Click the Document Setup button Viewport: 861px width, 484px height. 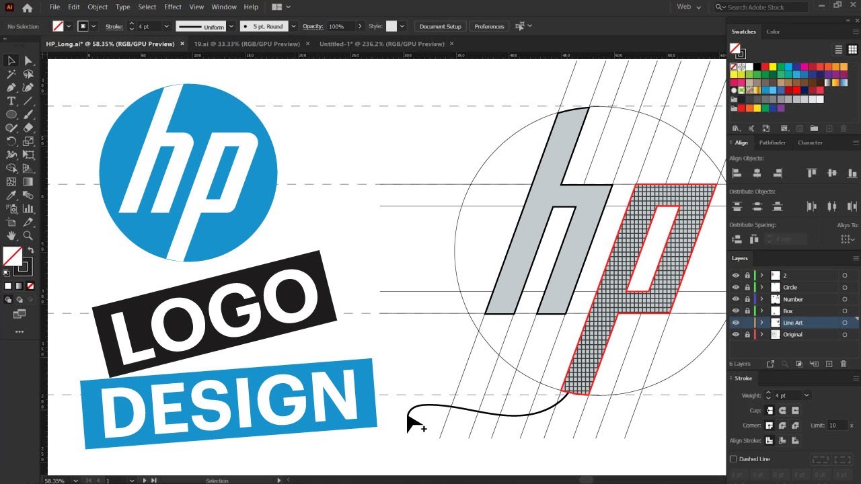(x=441, y=26)
